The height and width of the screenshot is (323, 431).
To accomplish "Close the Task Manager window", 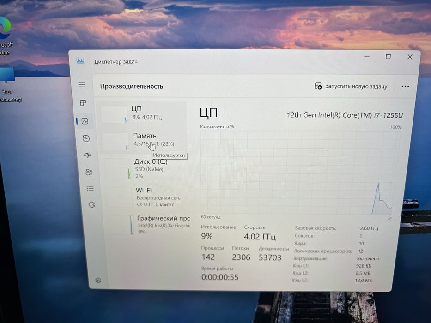I will click(410, 57).
